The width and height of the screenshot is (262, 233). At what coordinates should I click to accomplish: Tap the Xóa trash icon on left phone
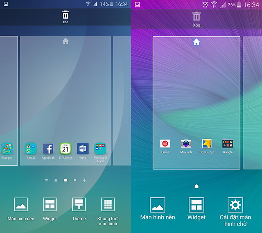tap(65, 15)
